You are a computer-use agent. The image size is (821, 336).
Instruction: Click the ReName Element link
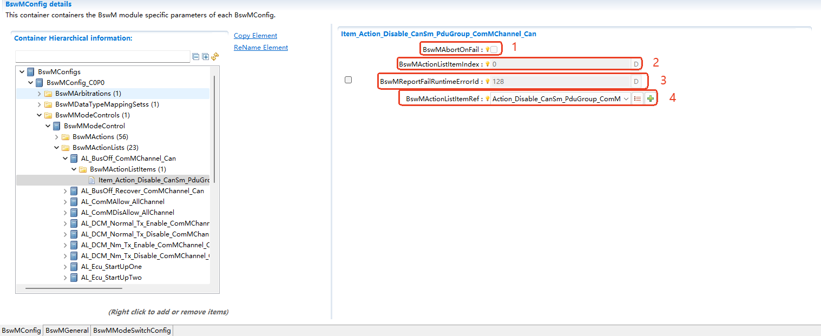pos(260,47)
